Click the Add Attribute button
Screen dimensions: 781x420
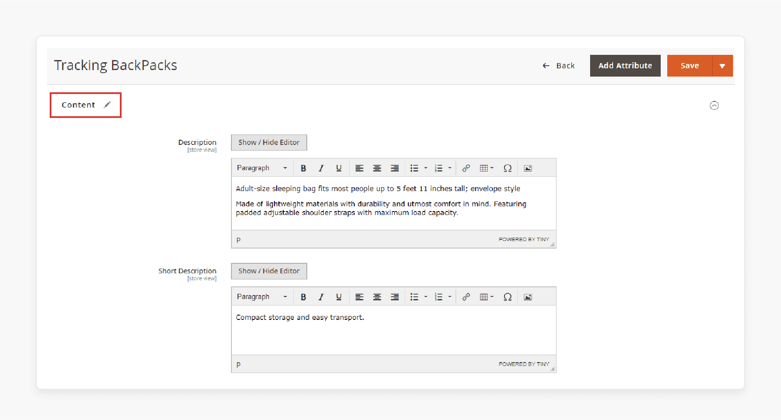625,66
